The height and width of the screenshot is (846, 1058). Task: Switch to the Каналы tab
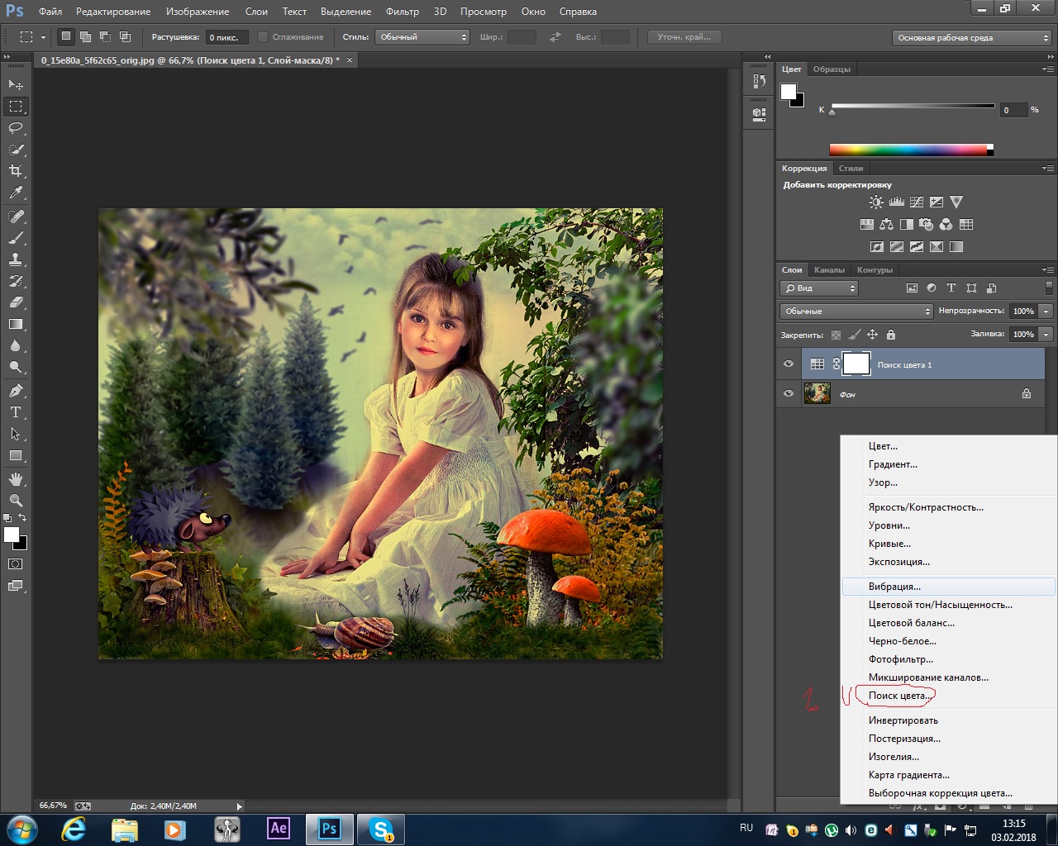point(829,270)
